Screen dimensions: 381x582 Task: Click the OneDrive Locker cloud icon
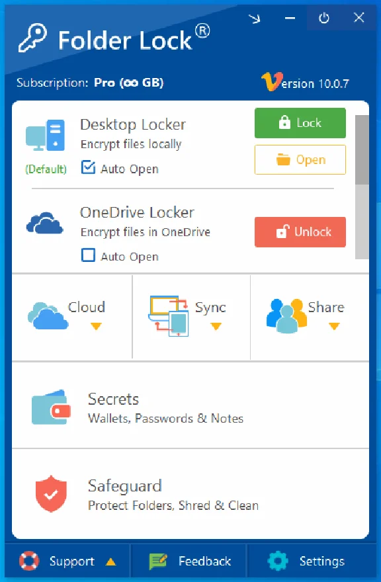click(44, 223)
